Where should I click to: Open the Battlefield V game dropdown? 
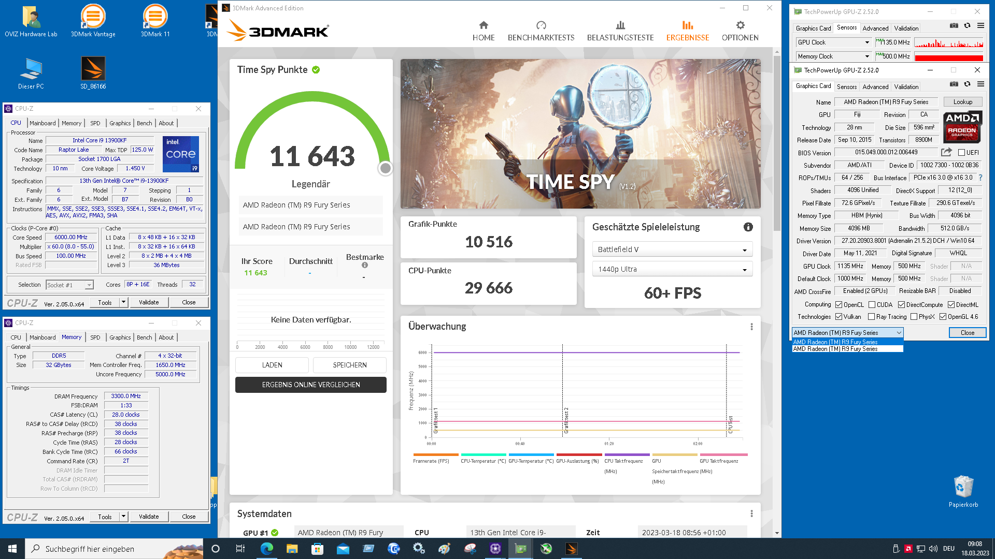point(672,249)
